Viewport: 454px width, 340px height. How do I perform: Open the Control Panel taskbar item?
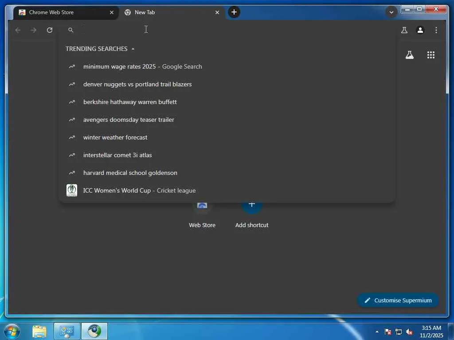click(x=67, y=331)
